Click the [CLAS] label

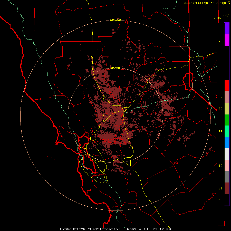point(217,18)
